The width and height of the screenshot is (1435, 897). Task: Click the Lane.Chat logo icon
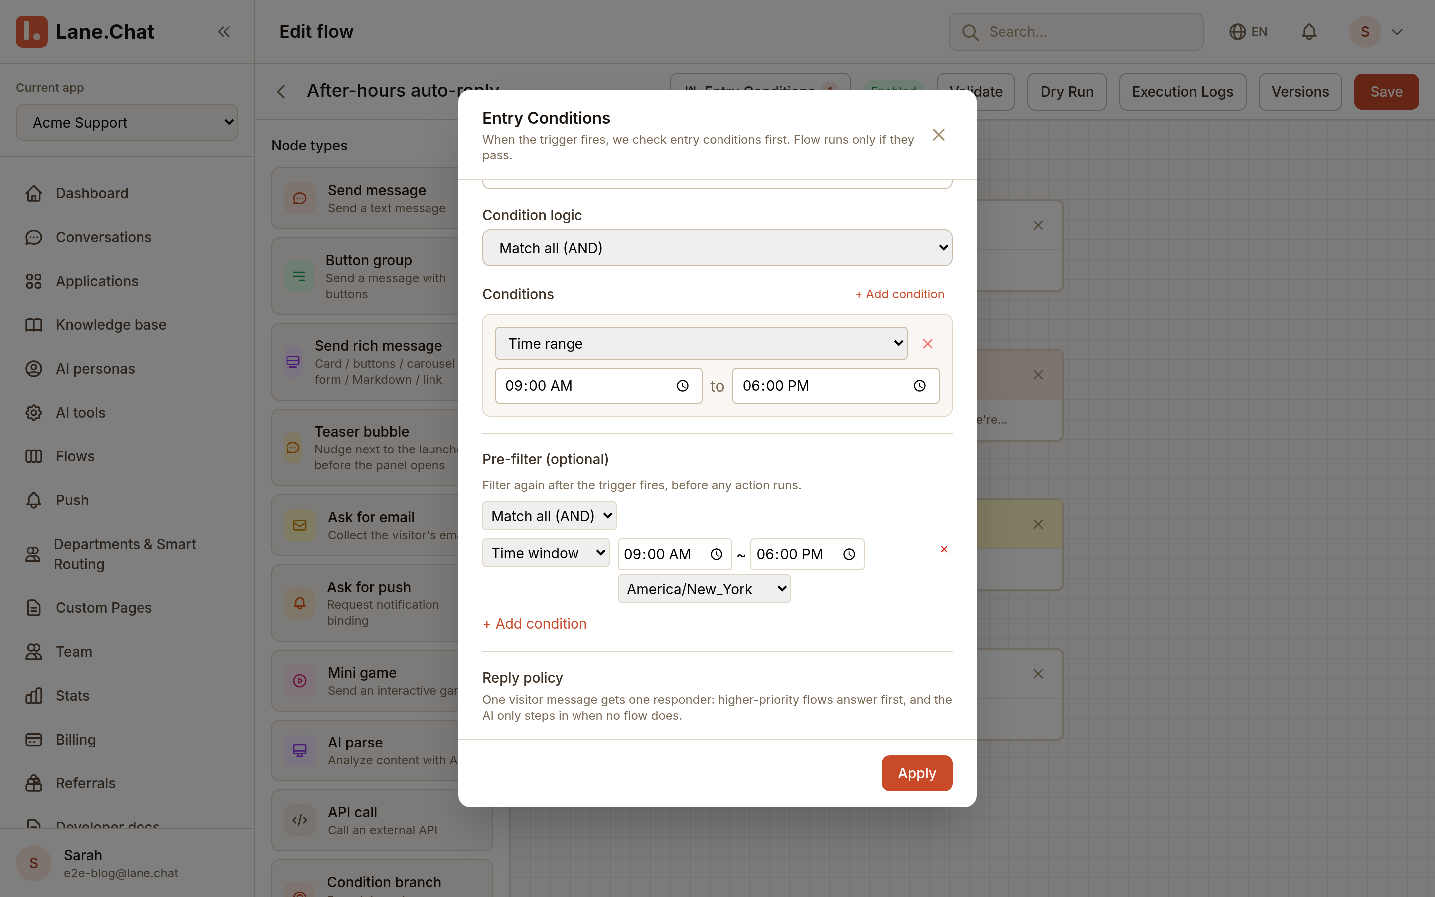coord(31,31)
